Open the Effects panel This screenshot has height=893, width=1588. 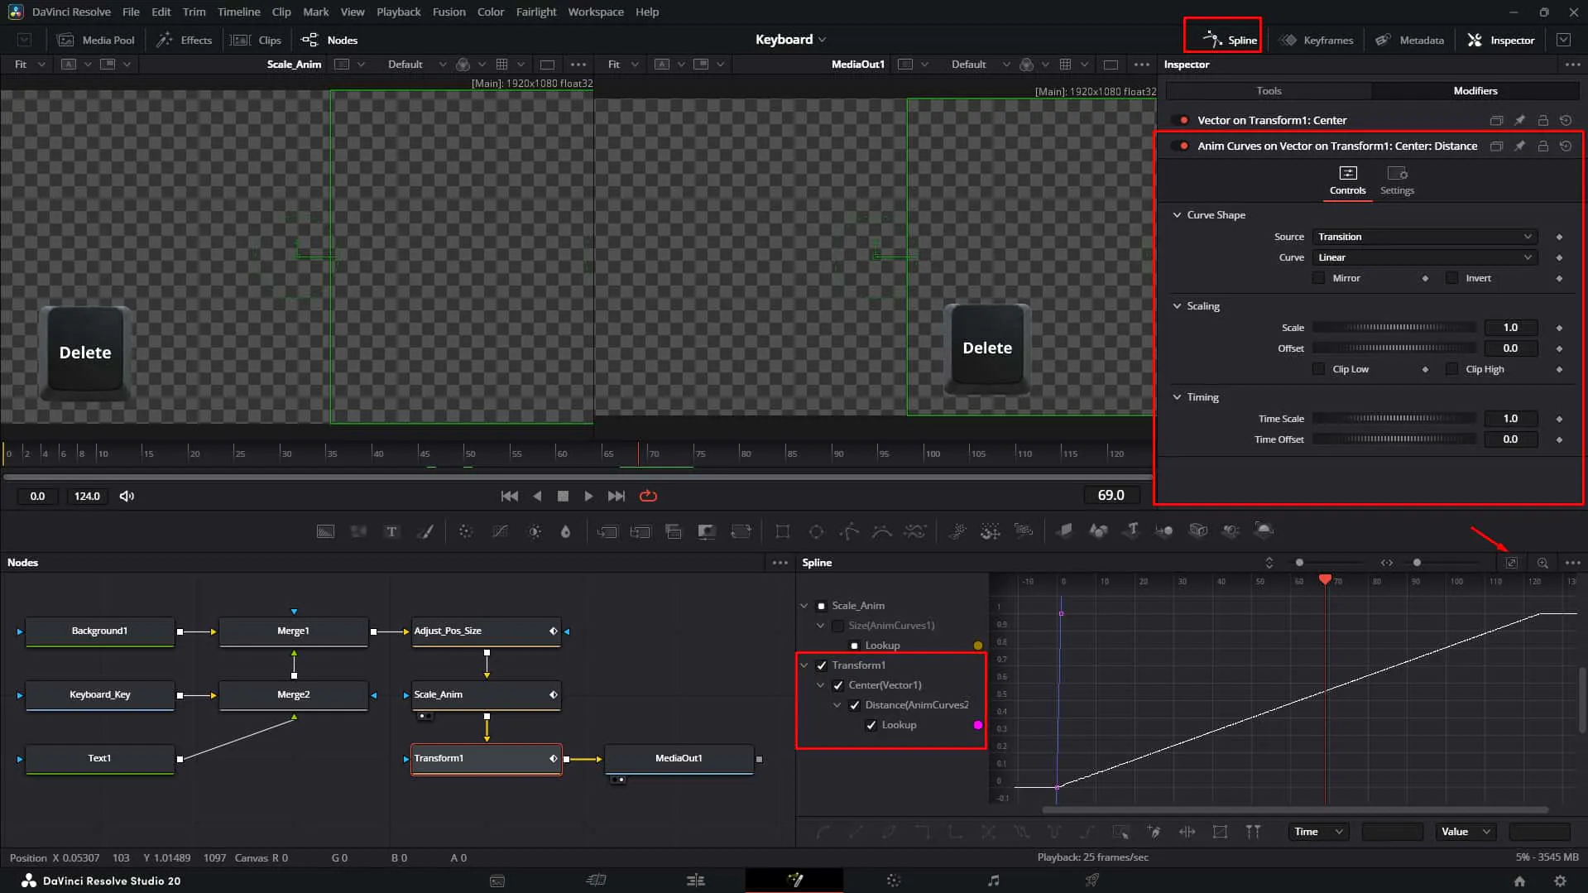tap(185, 40)
